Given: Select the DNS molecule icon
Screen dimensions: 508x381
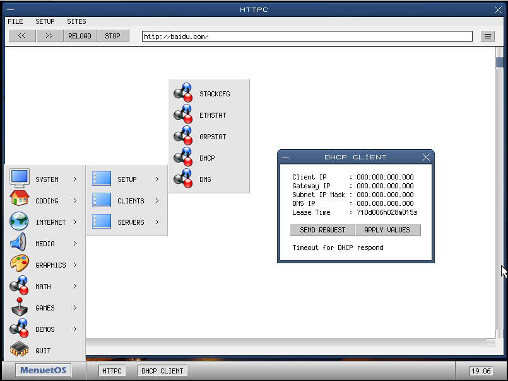Looking at the screenshot, I should point(183,179).
